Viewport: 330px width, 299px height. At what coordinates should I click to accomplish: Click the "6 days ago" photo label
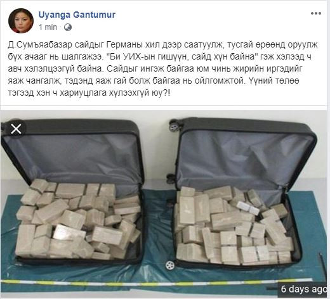[x=303, y=289]
